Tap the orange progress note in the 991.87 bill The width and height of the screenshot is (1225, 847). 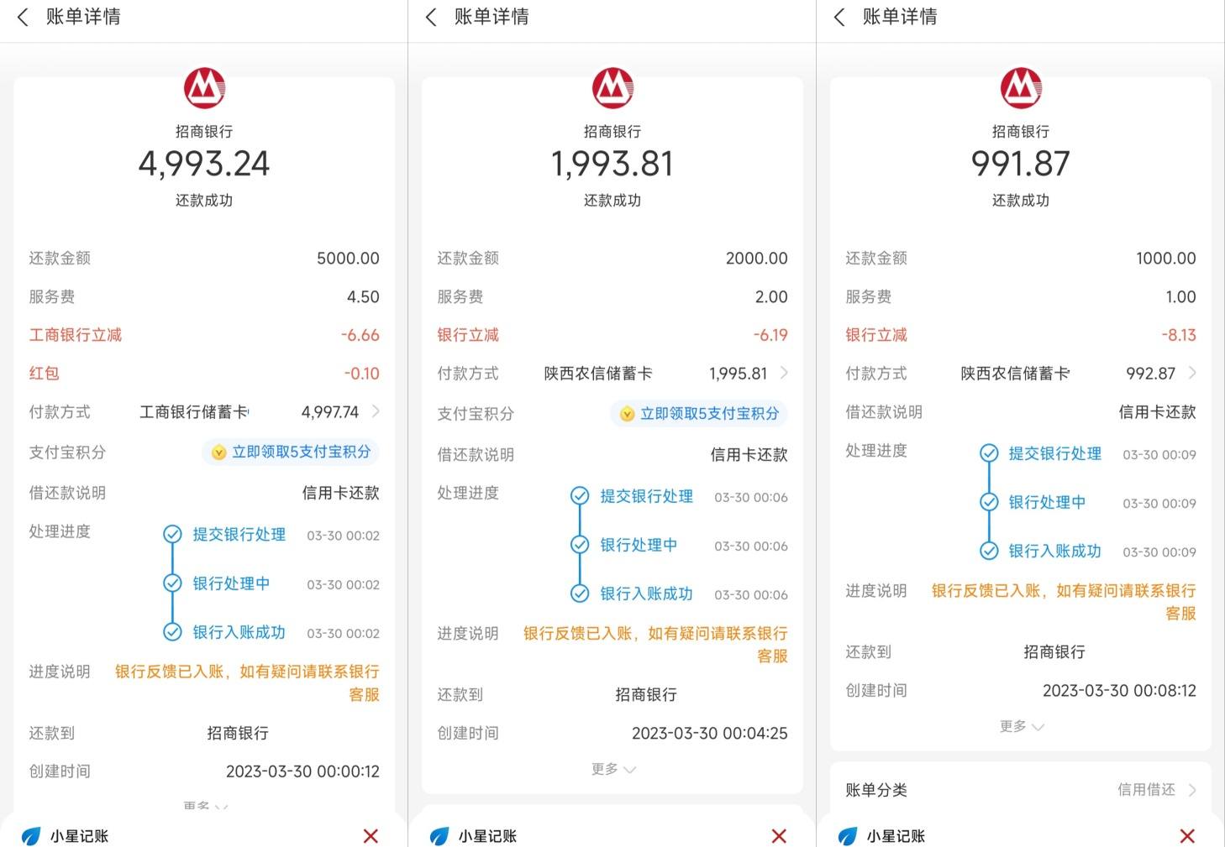(x=1064, y=602)
